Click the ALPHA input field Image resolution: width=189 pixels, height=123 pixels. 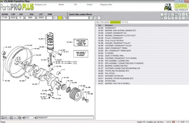(x=5, y=18)
